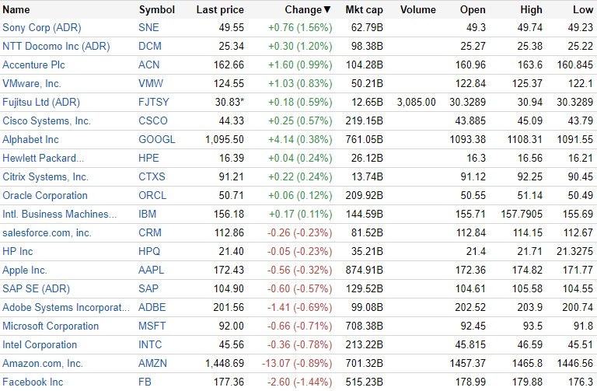Click the IBM ticker symbol
This screenshot has width=597, height=391.
tap(147, 214)
